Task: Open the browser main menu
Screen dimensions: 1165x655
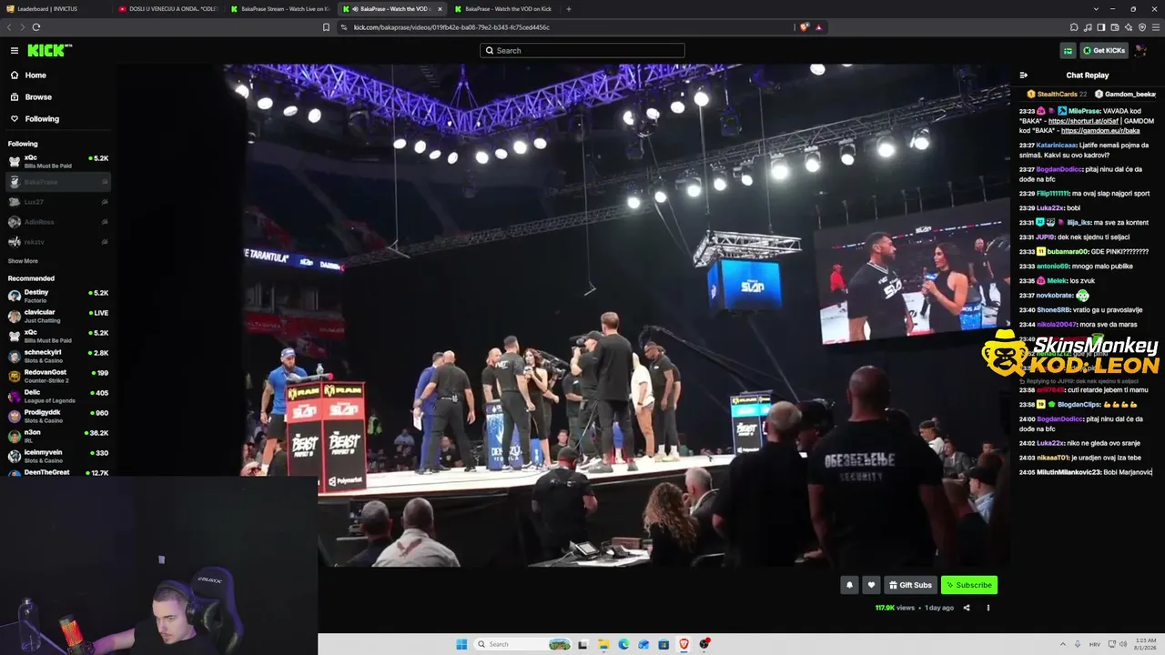Action: 1156,27
